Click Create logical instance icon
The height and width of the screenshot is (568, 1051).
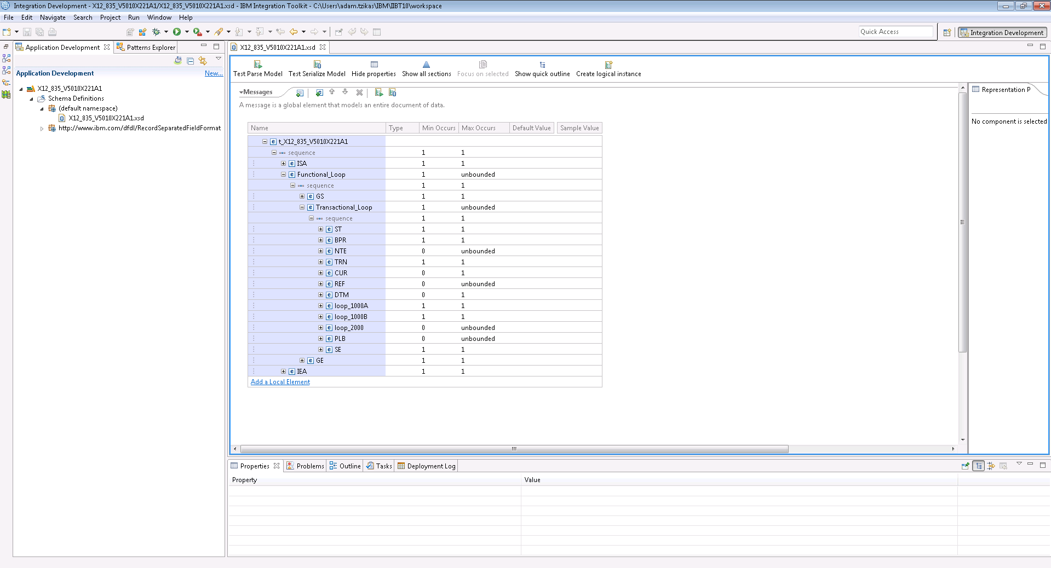[x=608, y=65]
